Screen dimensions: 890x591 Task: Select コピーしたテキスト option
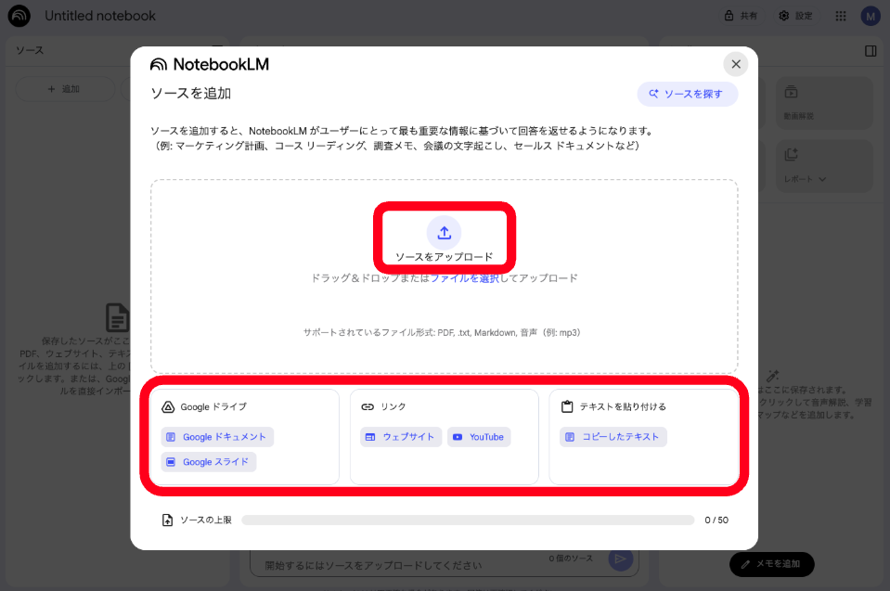tap(613, 437)
